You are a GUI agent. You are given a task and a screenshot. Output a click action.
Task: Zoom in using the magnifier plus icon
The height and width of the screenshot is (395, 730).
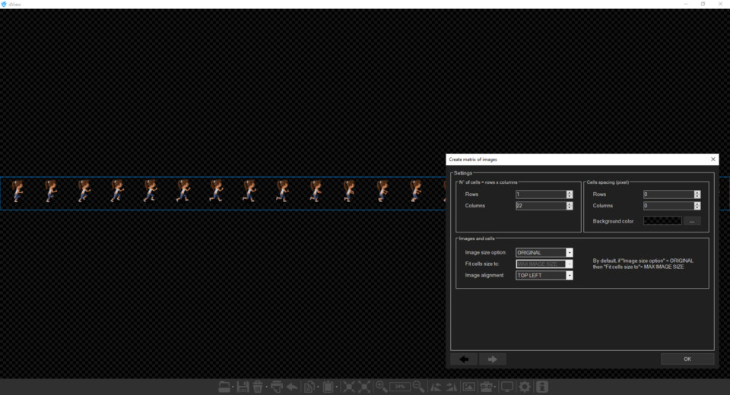[381, 387]
